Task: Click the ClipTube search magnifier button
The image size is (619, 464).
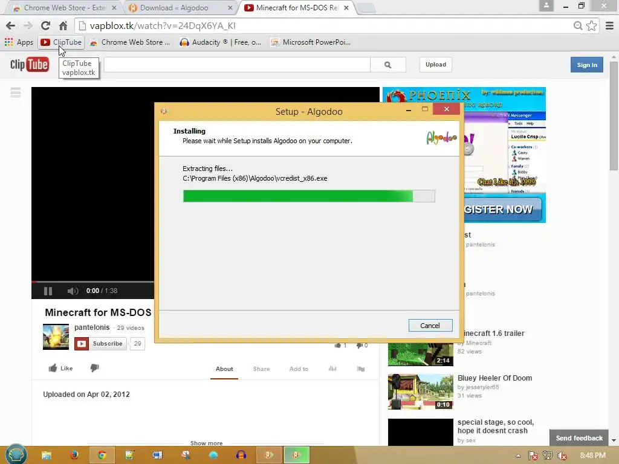Action: (x=388, y=65)
